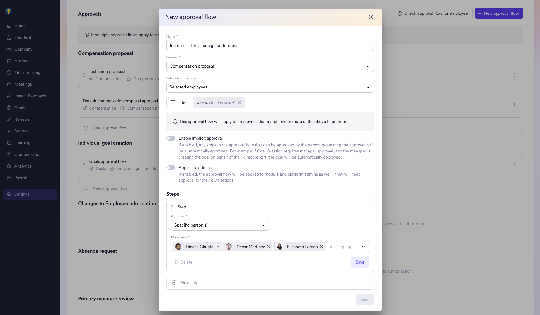Expand the Manager(s) dropdown chevron

(x=364, y=247)
